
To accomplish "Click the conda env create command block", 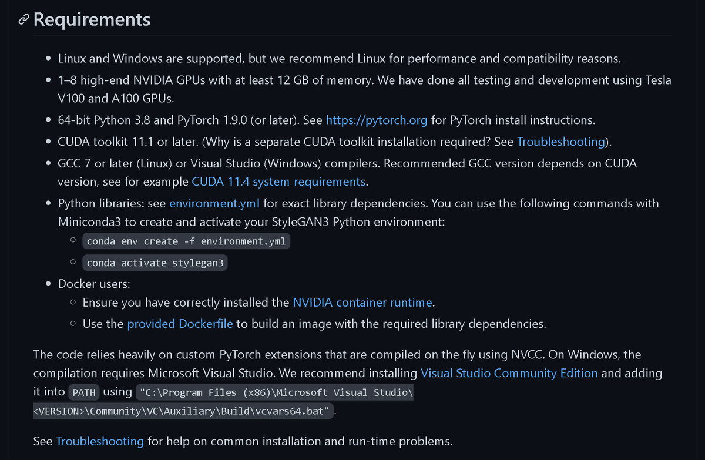I will 186,241.
